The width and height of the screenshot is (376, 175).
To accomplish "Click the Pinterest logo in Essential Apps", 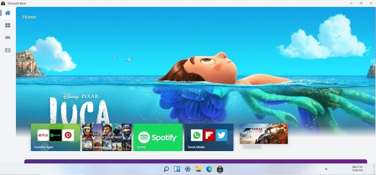I will pos(68,135).
